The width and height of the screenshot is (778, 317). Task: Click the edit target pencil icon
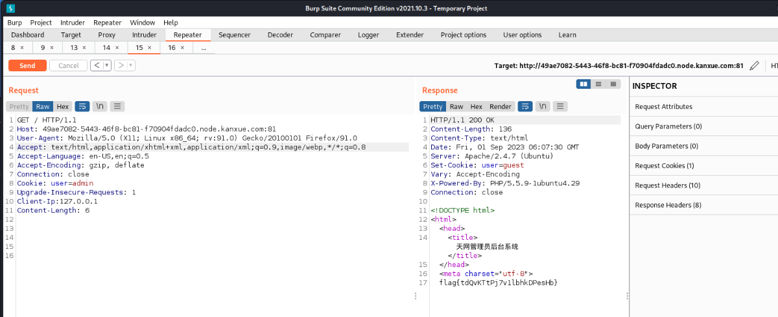coord(754,65)
